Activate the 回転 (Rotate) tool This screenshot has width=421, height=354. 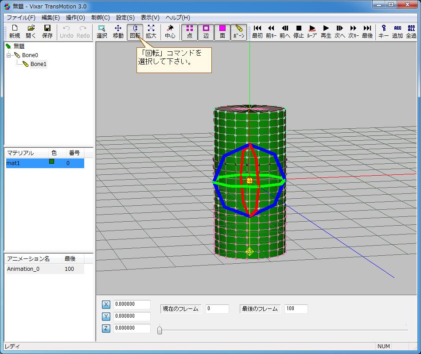135,31
